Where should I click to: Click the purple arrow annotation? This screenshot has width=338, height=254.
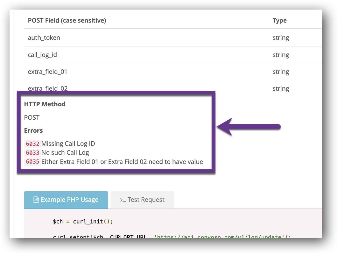pos(249,127)
